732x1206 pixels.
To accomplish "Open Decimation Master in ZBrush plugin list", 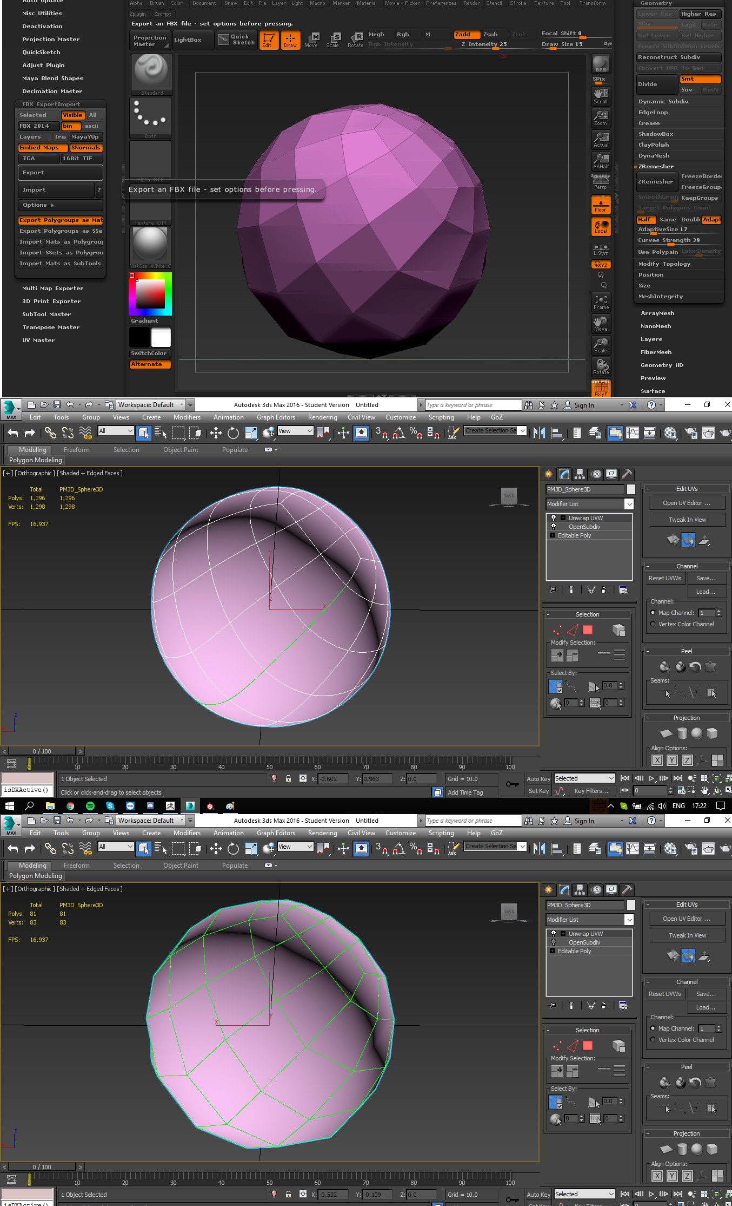I will [x=52, y=91].
